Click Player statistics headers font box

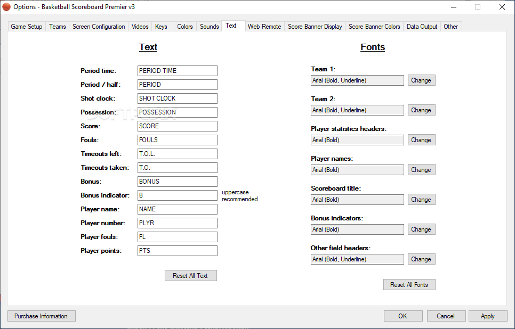(357, 140)
